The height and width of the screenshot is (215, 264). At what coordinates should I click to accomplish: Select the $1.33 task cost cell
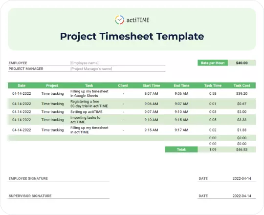(242, 130)
